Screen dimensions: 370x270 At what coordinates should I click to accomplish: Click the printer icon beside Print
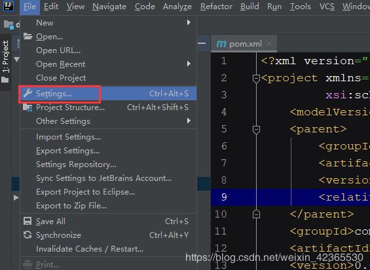point(28,264)
